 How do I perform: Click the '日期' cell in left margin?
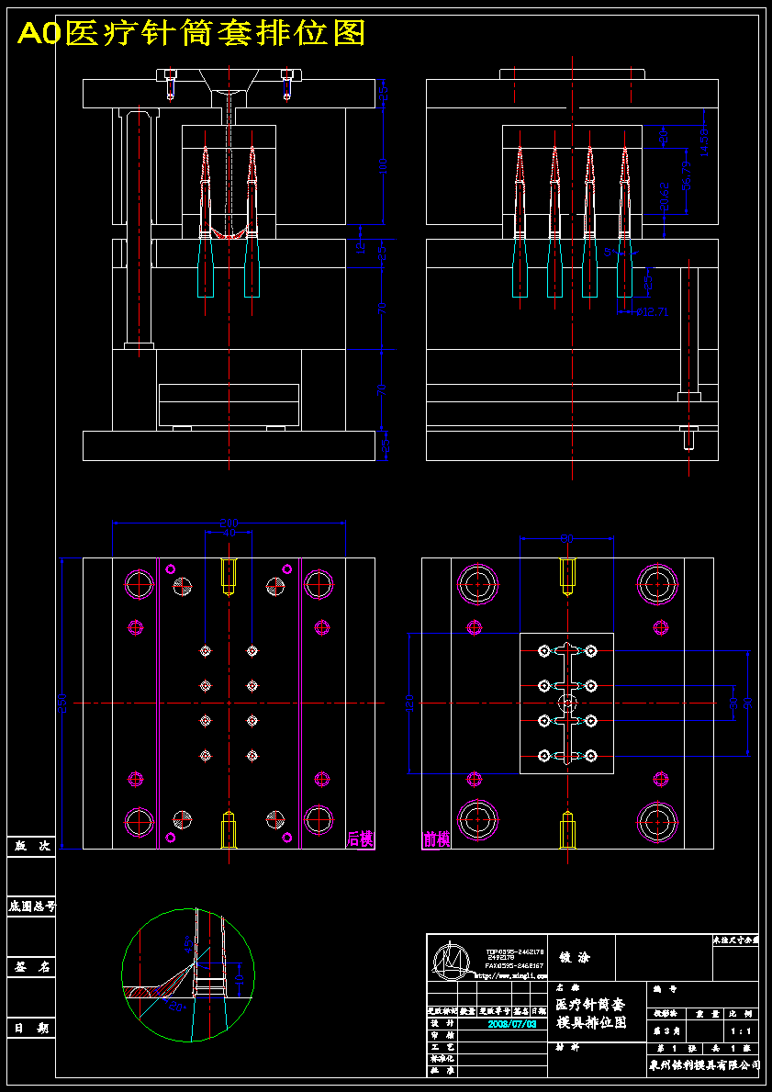pyautogui.click(x=31, y=1028)
